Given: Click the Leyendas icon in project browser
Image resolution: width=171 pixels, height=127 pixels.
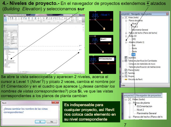Looking at the screenshot, I should 126,58.
